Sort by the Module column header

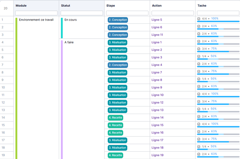tap(21, 6)
